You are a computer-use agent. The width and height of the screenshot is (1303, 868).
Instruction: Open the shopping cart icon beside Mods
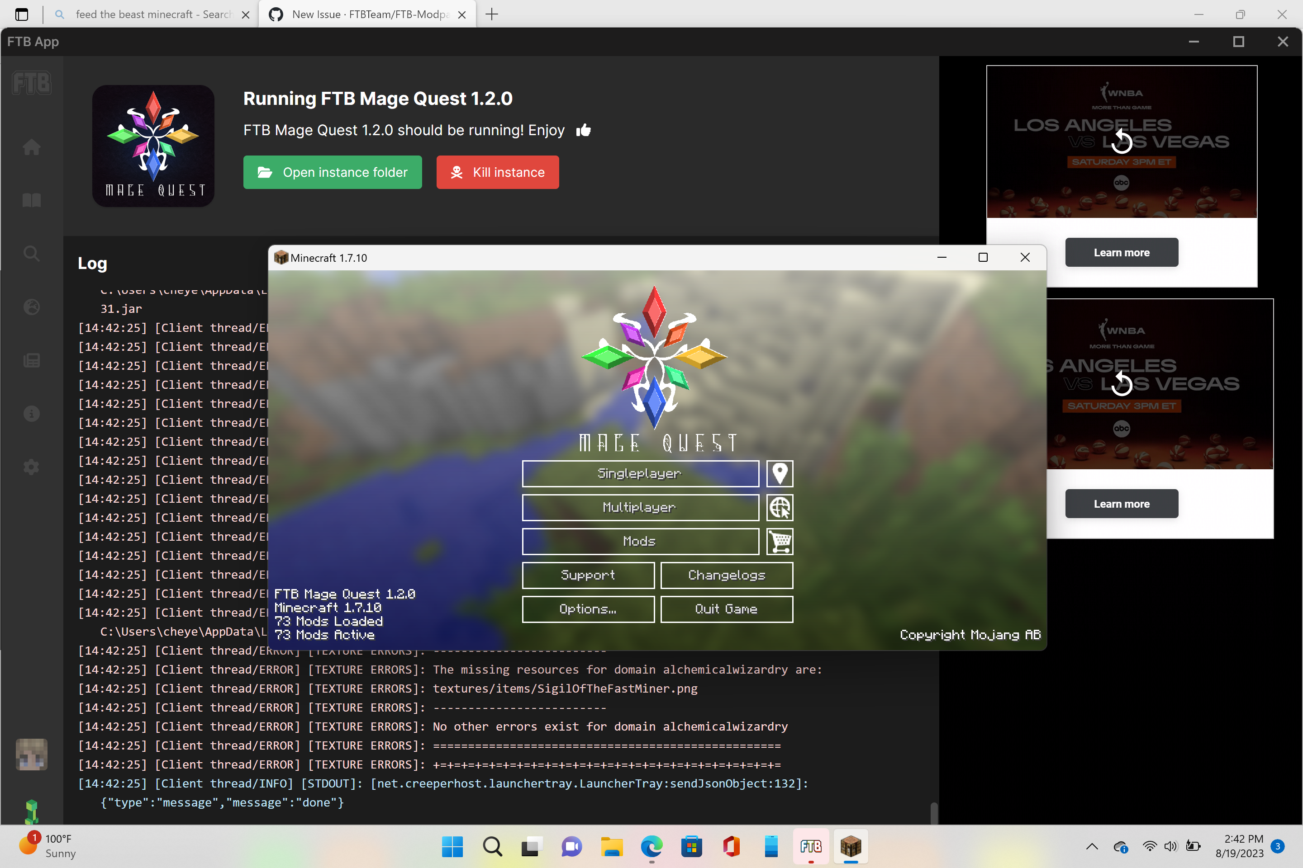click(780, 542)
